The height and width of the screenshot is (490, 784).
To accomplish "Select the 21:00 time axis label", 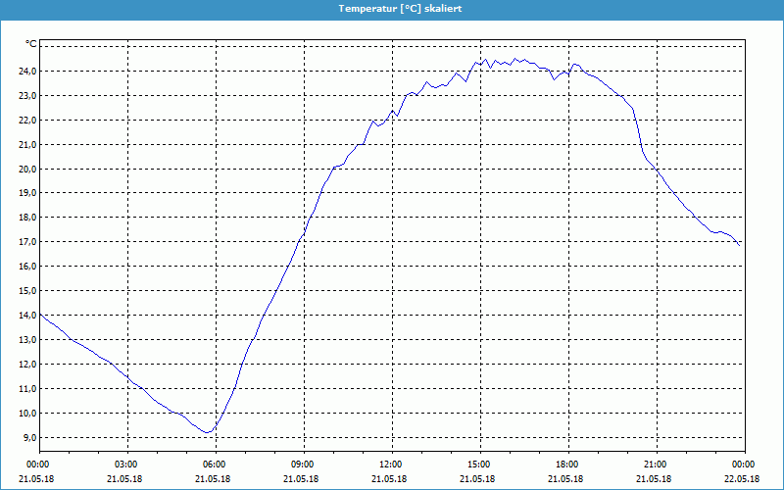I will (x=655, y=465).
